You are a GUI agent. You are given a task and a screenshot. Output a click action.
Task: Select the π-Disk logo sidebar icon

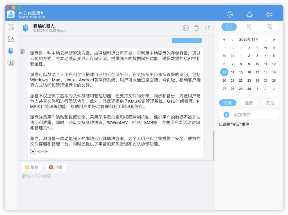tap(11, 27)
